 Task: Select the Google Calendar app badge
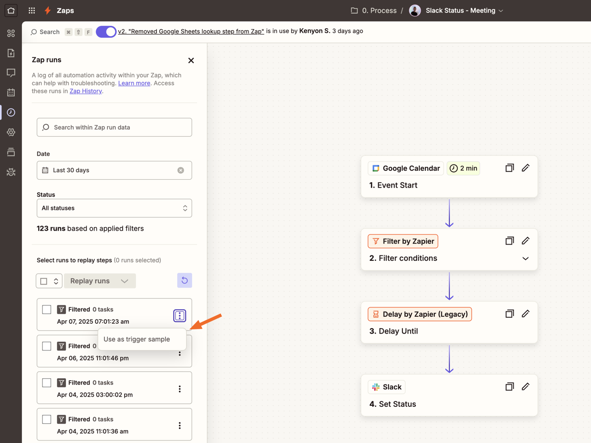coord(406,168)
